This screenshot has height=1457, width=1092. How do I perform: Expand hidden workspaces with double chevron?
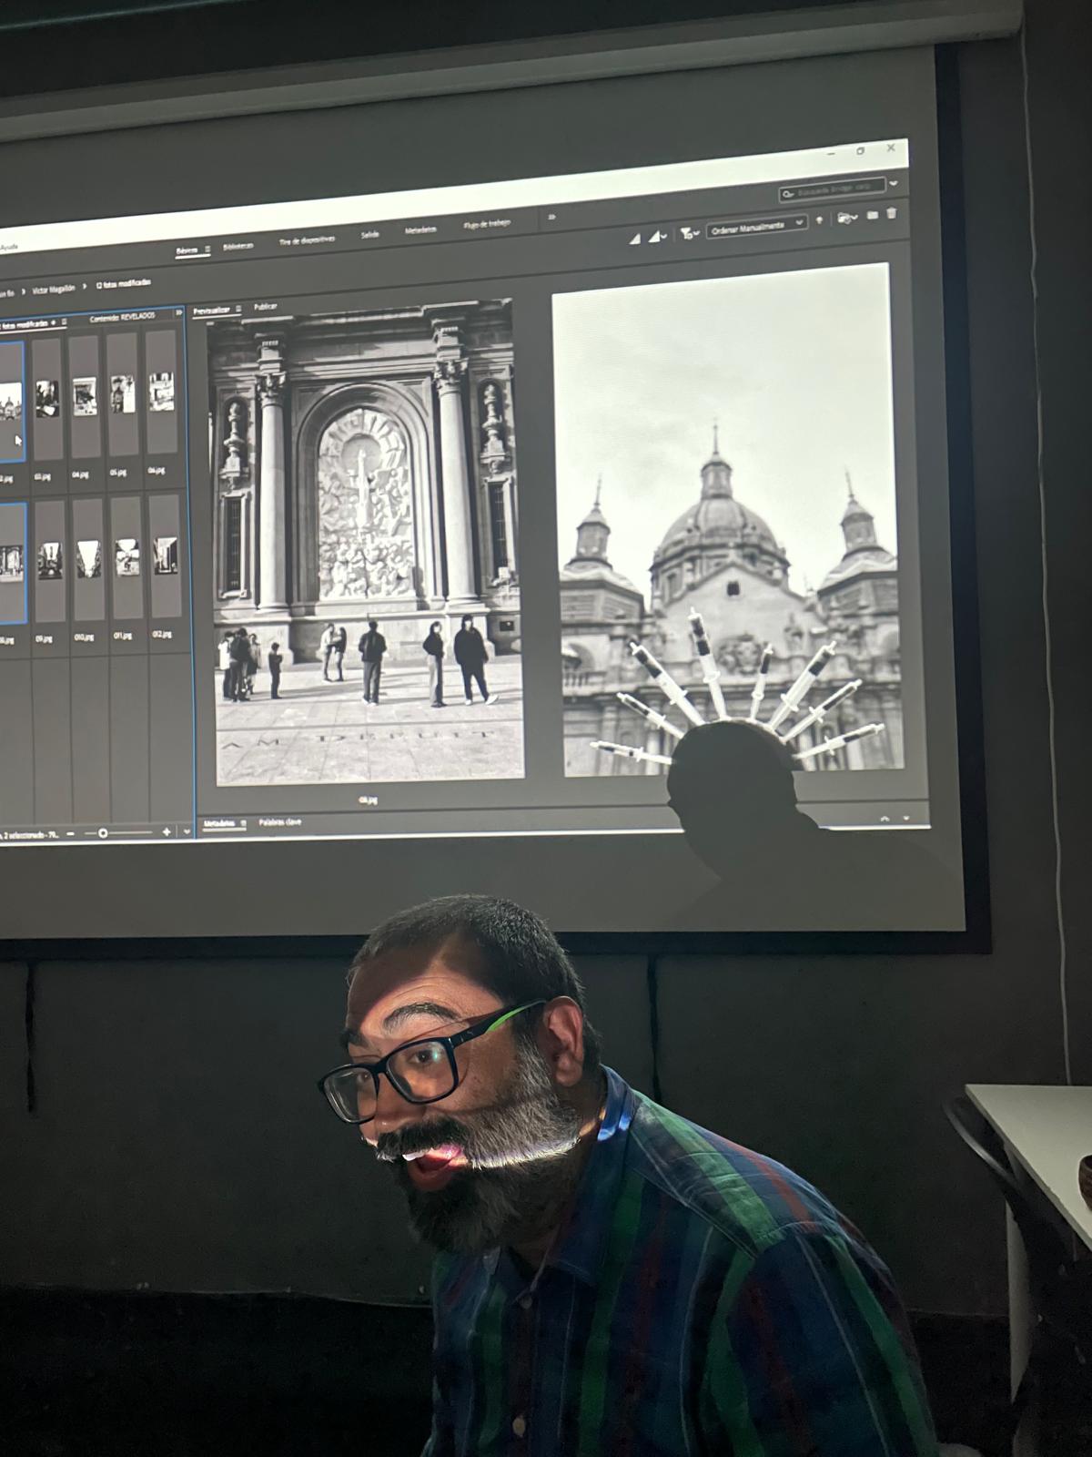click(551, 218)
